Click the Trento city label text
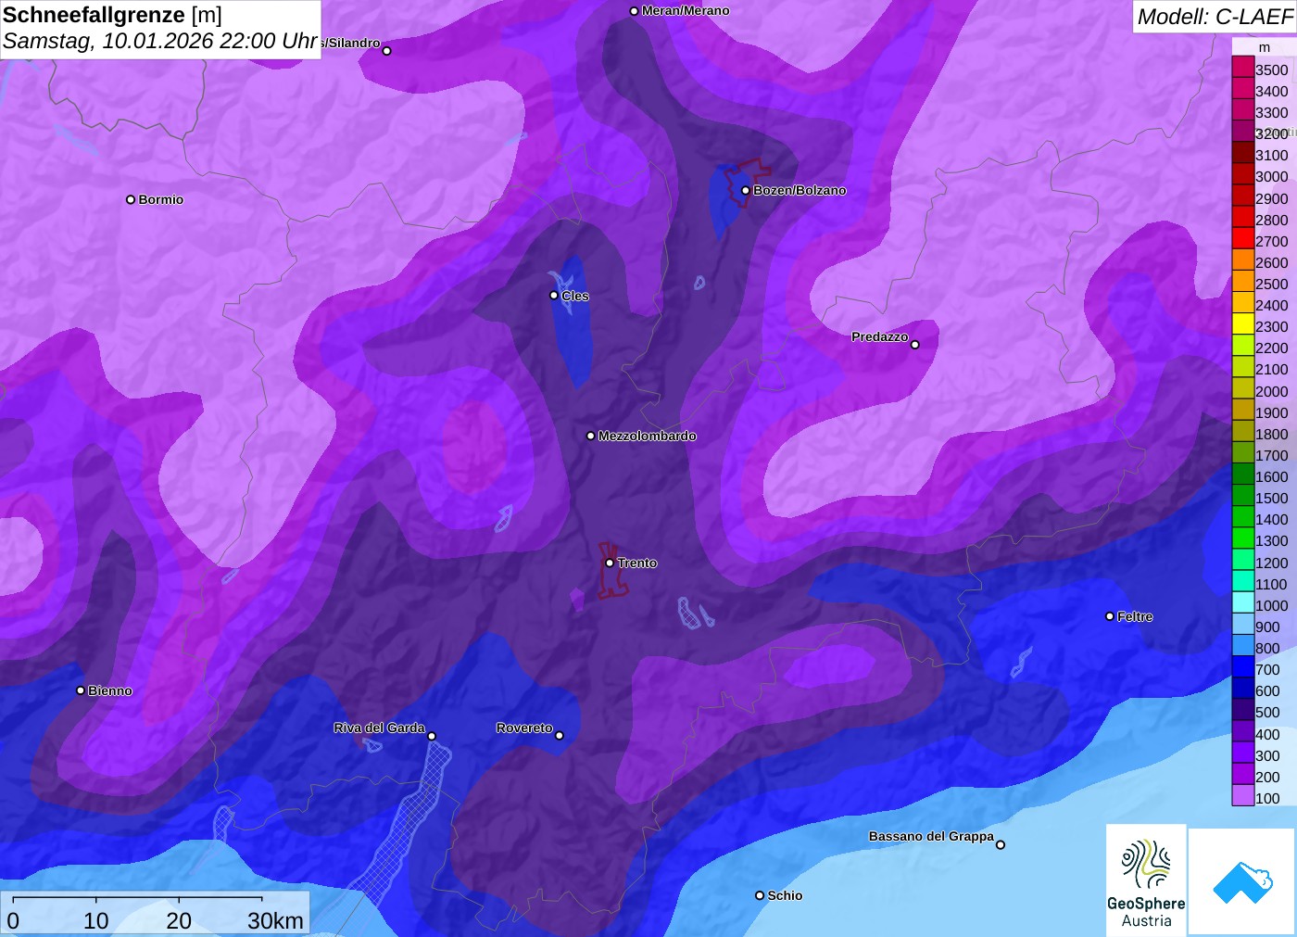The image size is (1297, 937). 637,563
